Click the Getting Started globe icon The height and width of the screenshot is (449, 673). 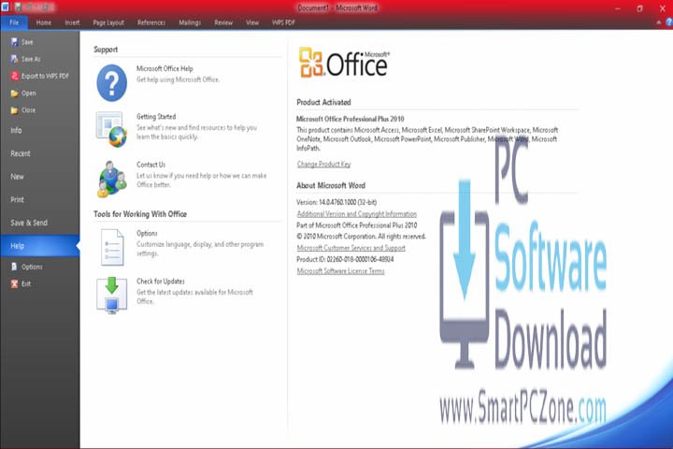point(111,129)
